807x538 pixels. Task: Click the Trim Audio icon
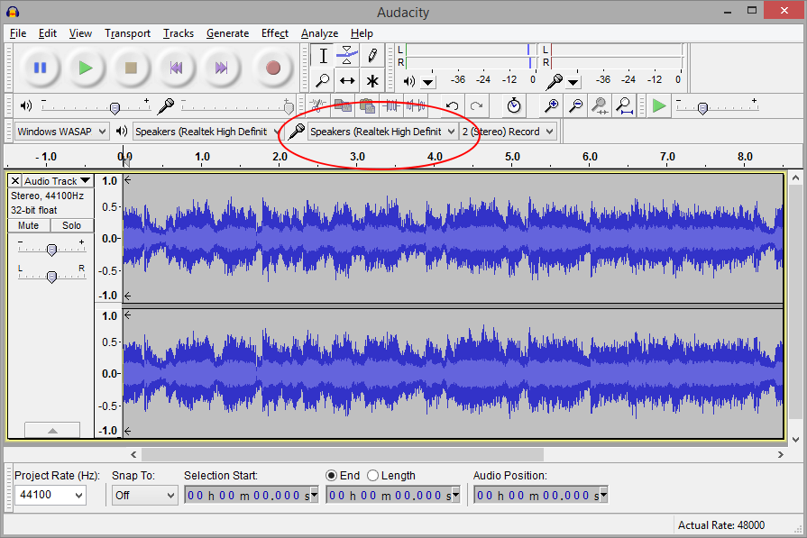point(391,106)
